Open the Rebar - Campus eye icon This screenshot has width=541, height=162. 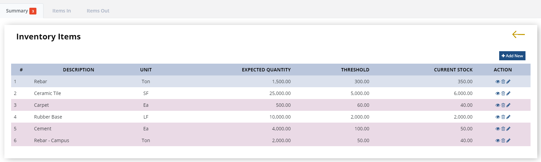click(497, 140)
